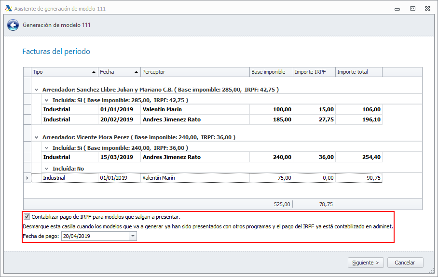The image size is (438, 277).
Task: Click the blue back arrow icon
Action: pyautogui.click(x=13, y=26)
